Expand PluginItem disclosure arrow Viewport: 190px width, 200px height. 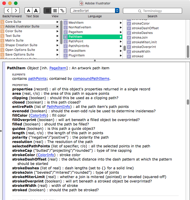click(x=121, y=56)
